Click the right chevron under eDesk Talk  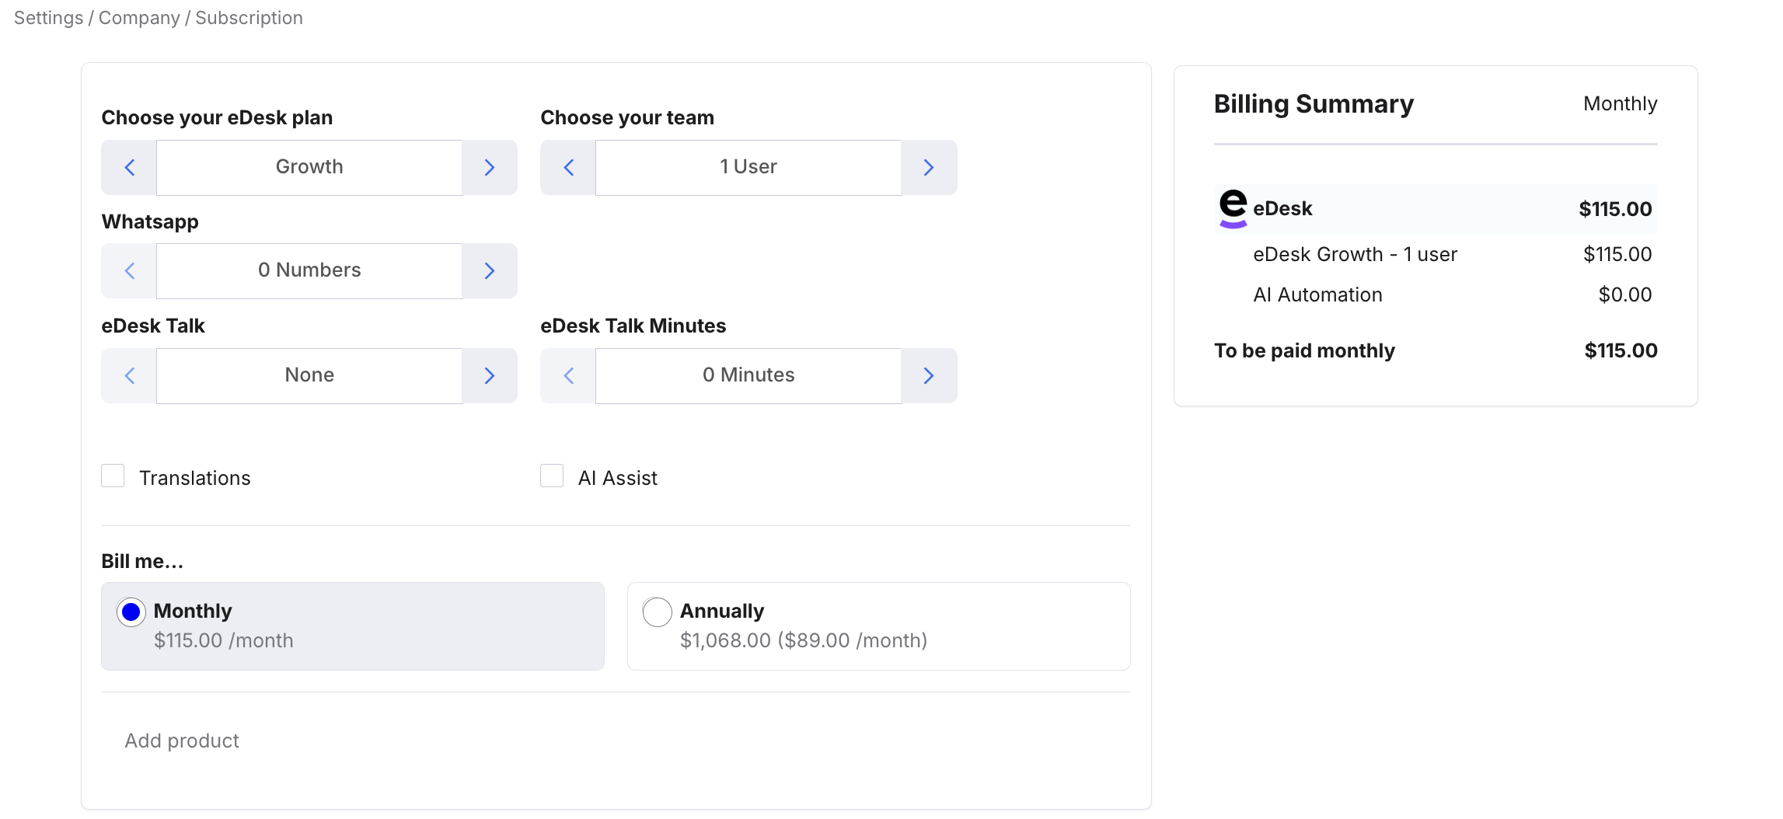[x=490, y=375]
